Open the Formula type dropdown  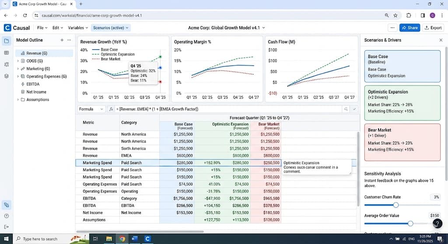point(91,109)
